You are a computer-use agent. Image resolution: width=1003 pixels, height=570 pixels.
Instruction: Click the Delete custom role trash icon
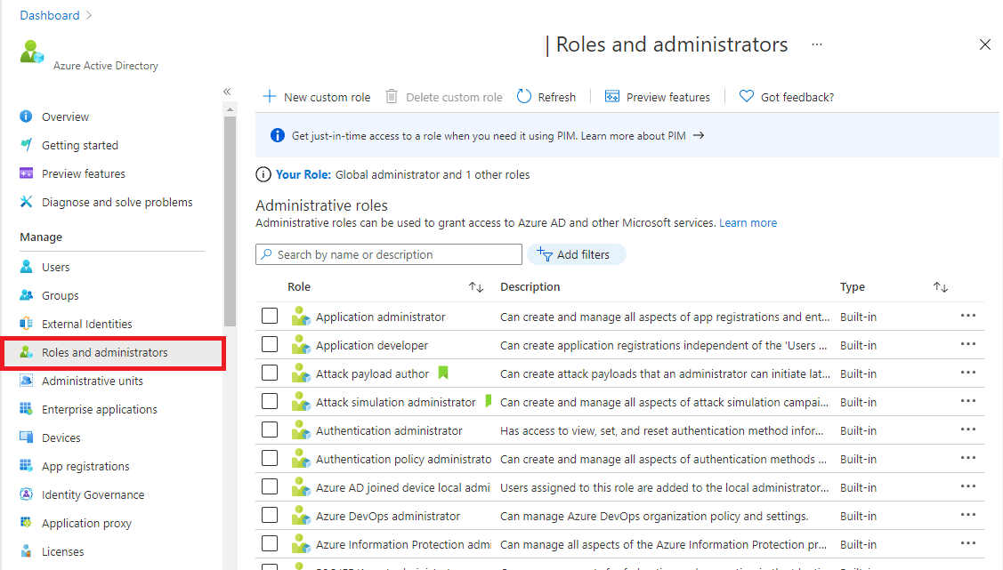(x=390, y=96)
